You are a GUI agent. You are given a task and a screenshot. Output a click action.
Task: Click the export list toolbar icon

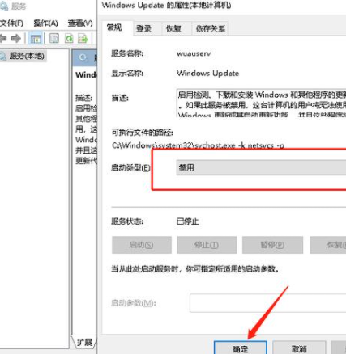[83, 39]
